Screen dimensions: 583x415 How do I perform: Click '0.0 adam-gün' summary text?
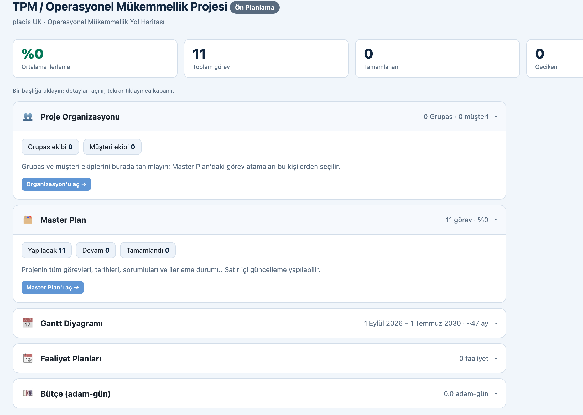pyautogui.click(x=466, y=394)
